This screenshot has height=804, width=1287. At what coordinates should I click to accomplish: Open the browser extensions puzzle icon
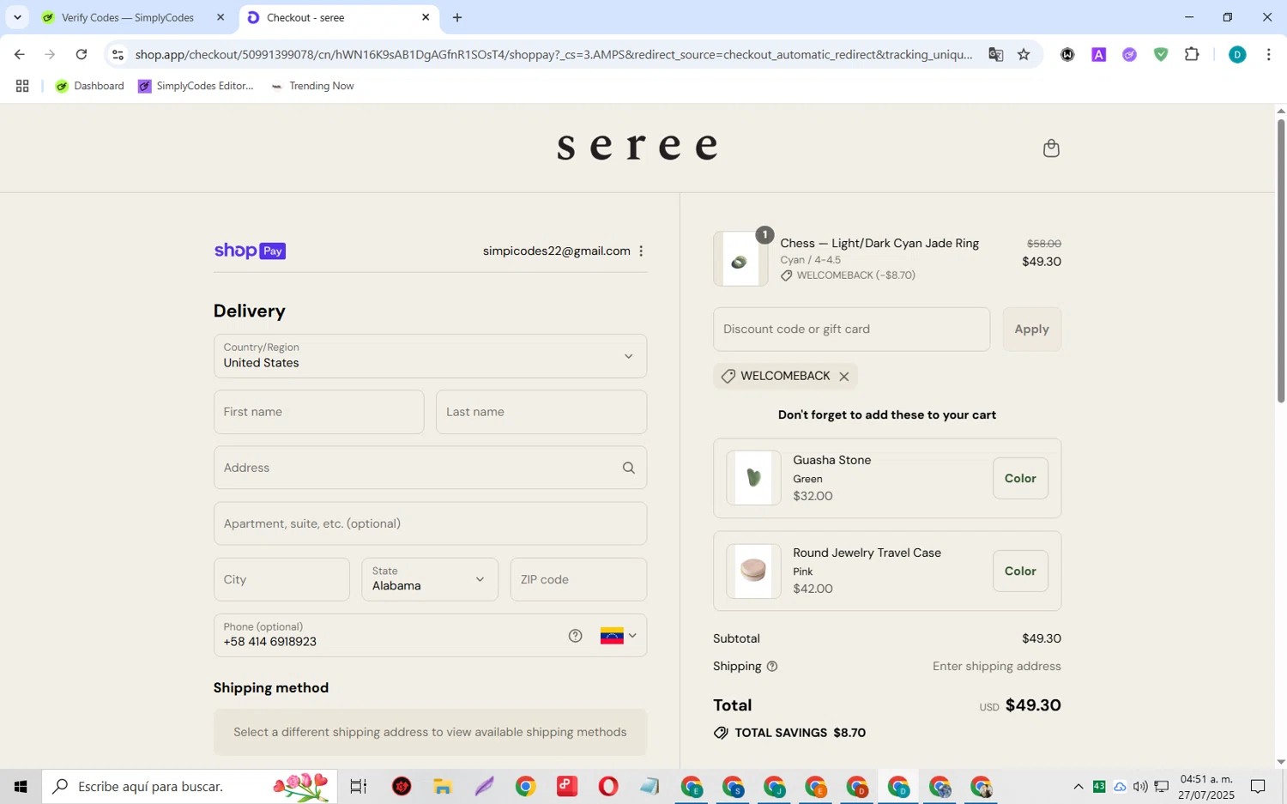[x=1192, y=54]
